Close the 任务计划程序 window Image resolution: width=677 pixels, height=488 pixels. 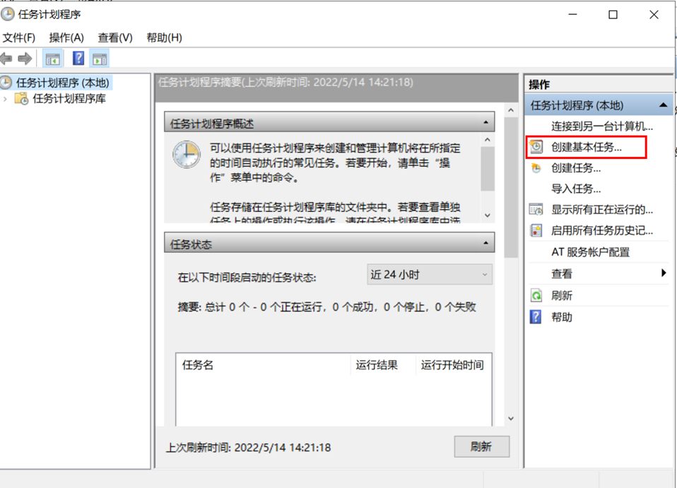click(654, 14)
